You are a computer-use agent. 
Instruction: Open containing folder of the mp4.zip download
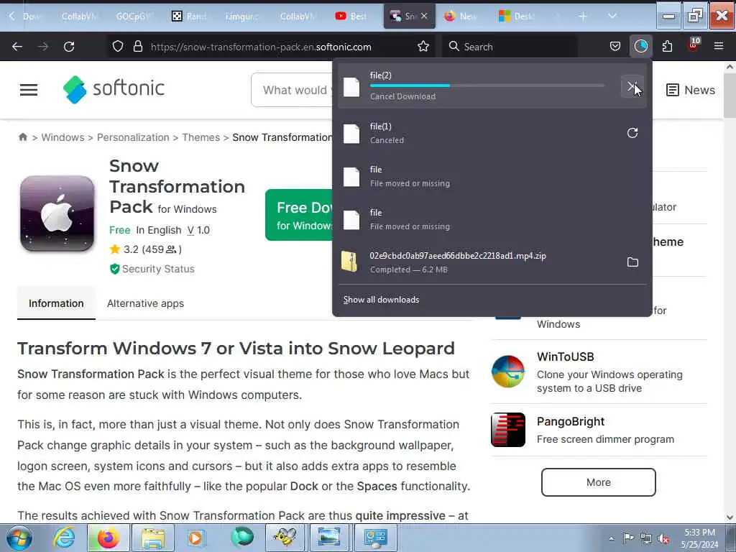(x=632, y=262)
